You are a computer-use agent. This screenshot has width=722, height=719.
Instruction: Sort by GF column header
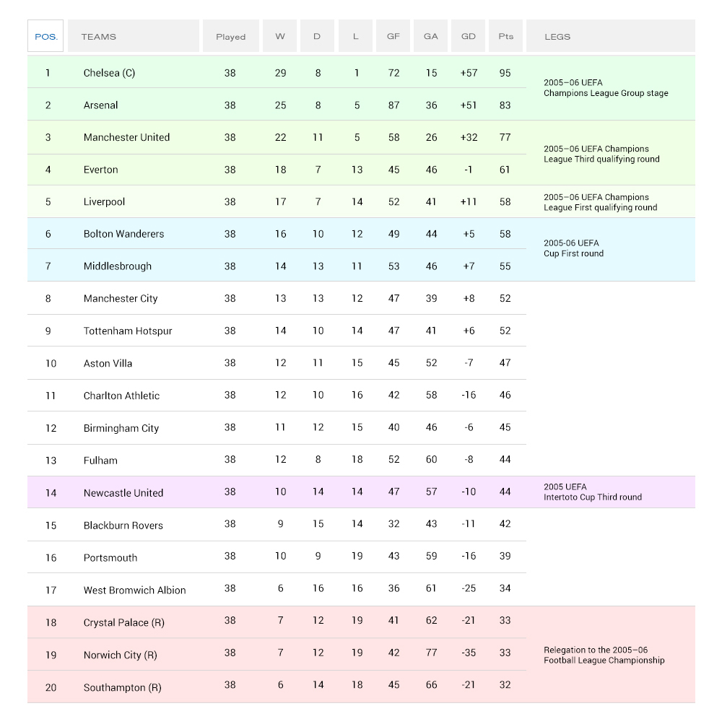[393, 36]
